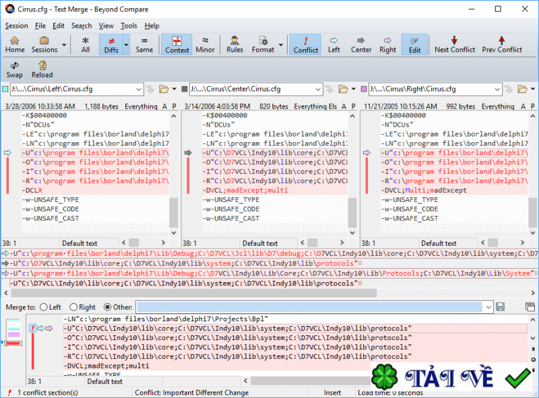Select the -DCLX line in left pane
Screen dimensions: 539x398
95,191
